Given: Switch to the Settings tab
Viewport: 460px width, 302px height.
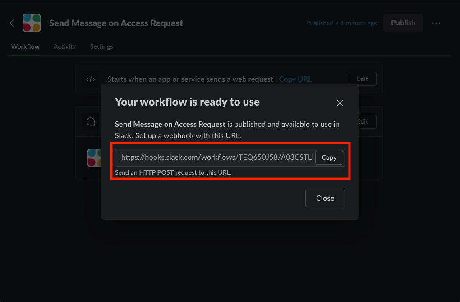Looking at the screenshot, I should pyautogui.click(x=101, y=46).
